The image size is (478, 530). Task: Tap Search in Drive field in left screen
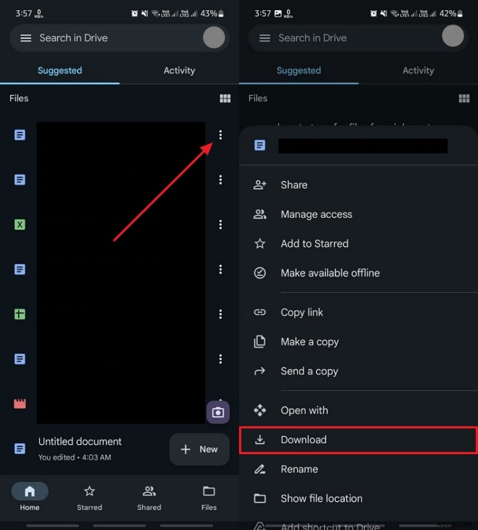click(x=119, y=38)
